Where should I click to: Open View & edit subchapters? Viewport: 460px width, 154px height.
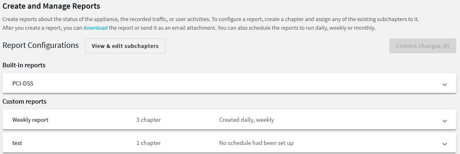125,46
